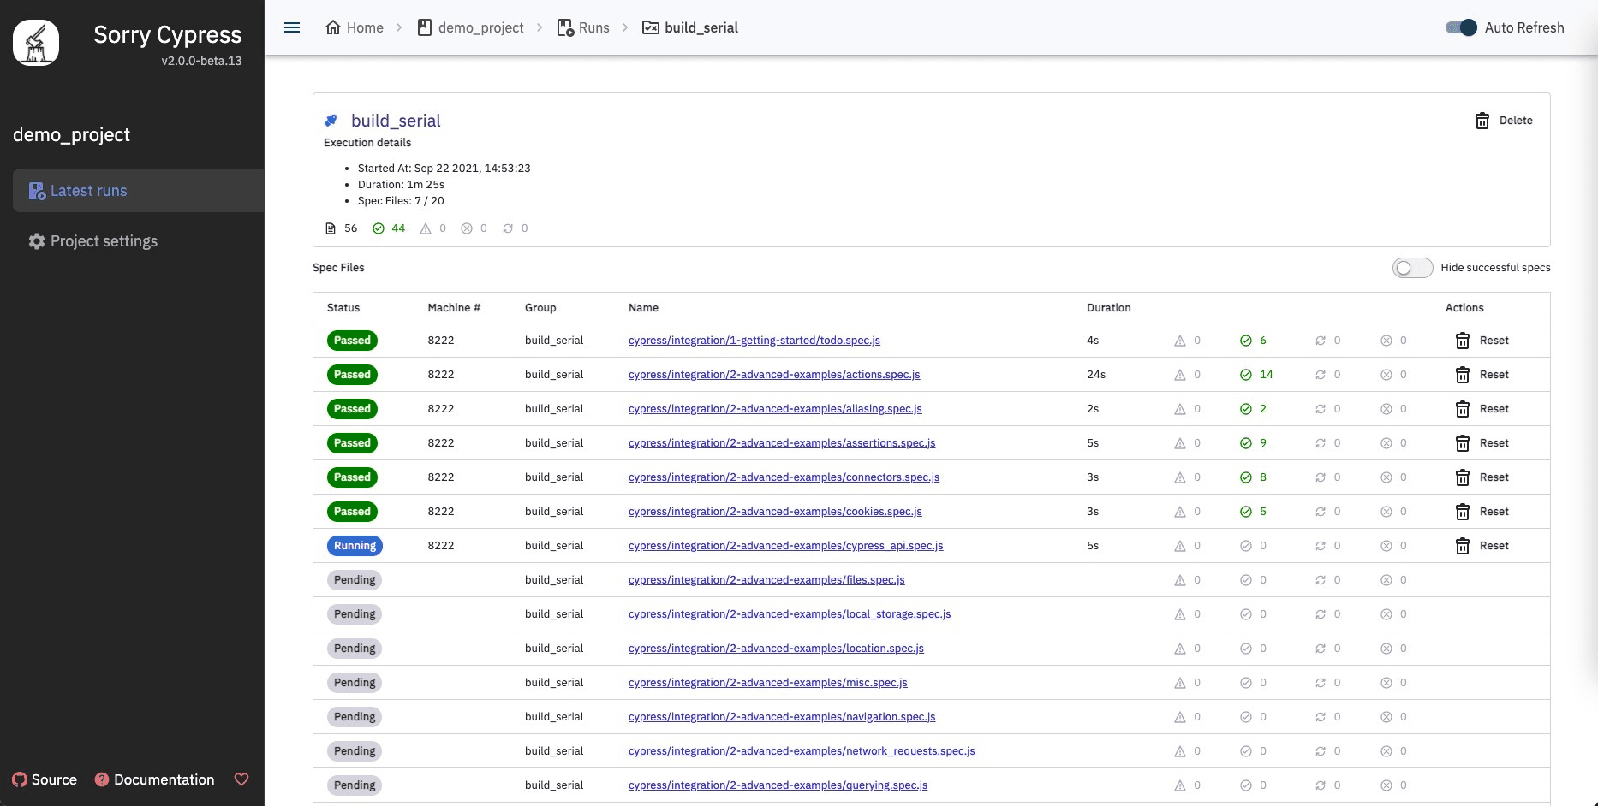
Task: Click retry icon in assertions.spec.js row
Action: (1321, 443)
